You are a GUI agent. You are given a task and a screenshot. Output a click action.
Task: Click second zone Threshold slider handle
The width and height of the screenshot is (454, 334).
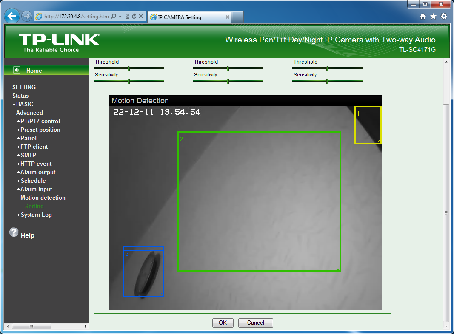(x=228, y=69)
